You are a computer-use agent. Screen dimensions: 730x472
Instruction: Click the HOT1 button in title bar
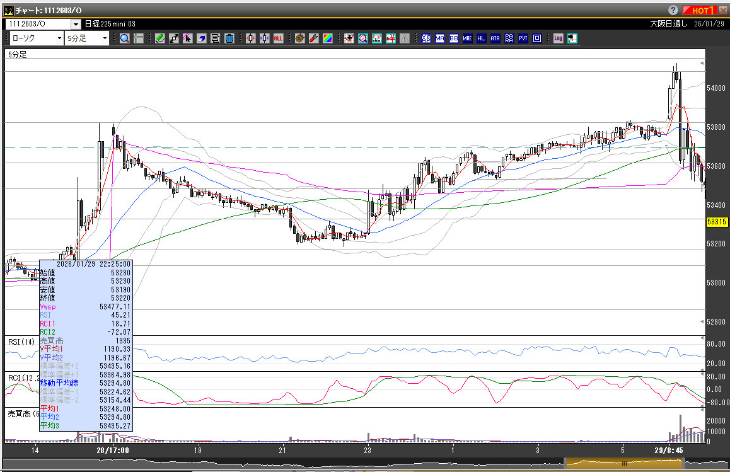[701, 10]
